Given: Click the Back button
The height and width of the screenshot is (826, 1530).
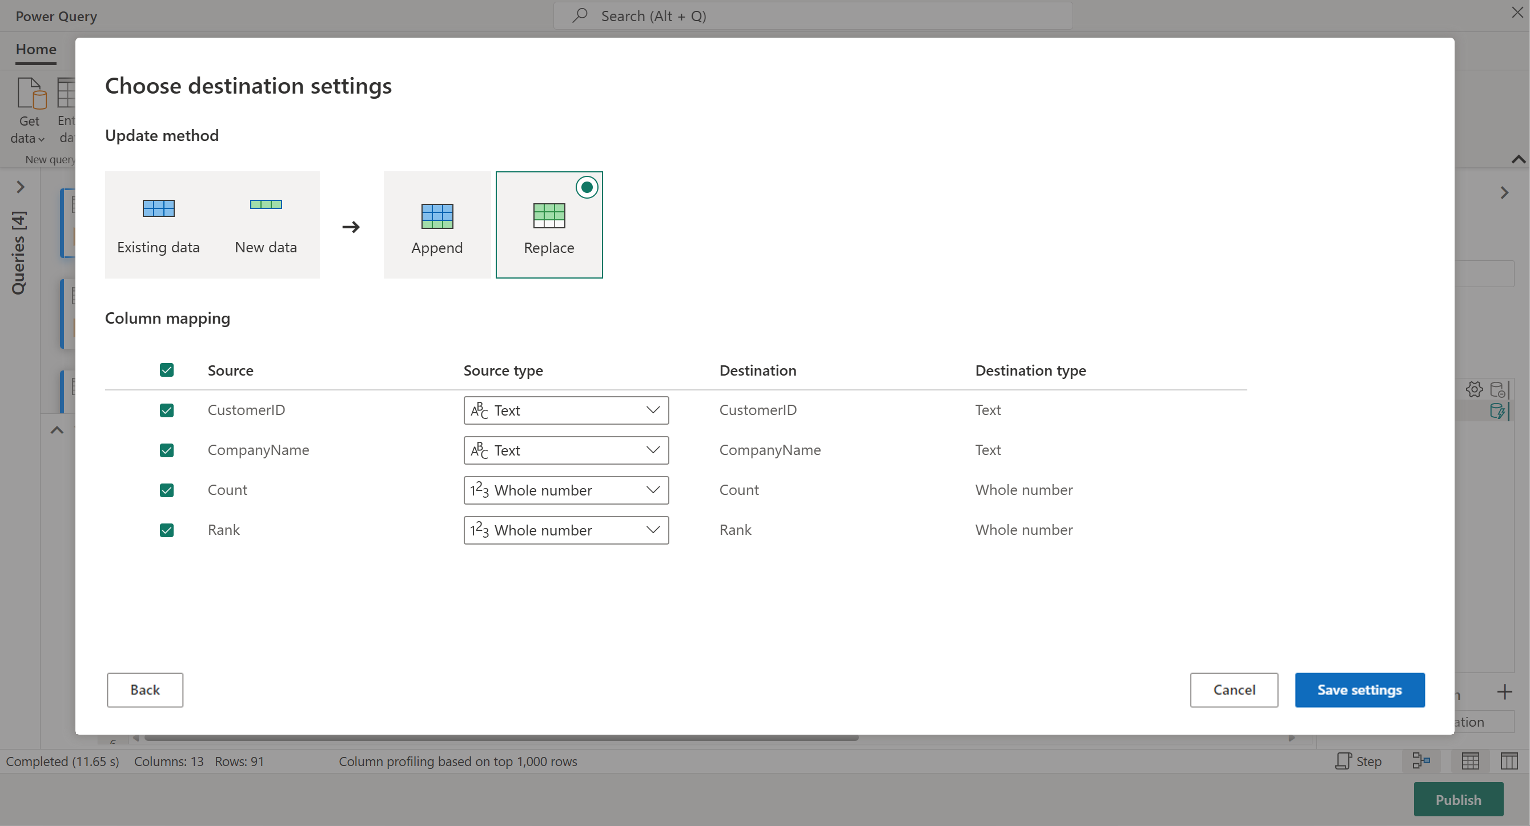Looking at the screenshot, I should click(x=145, y=690).
